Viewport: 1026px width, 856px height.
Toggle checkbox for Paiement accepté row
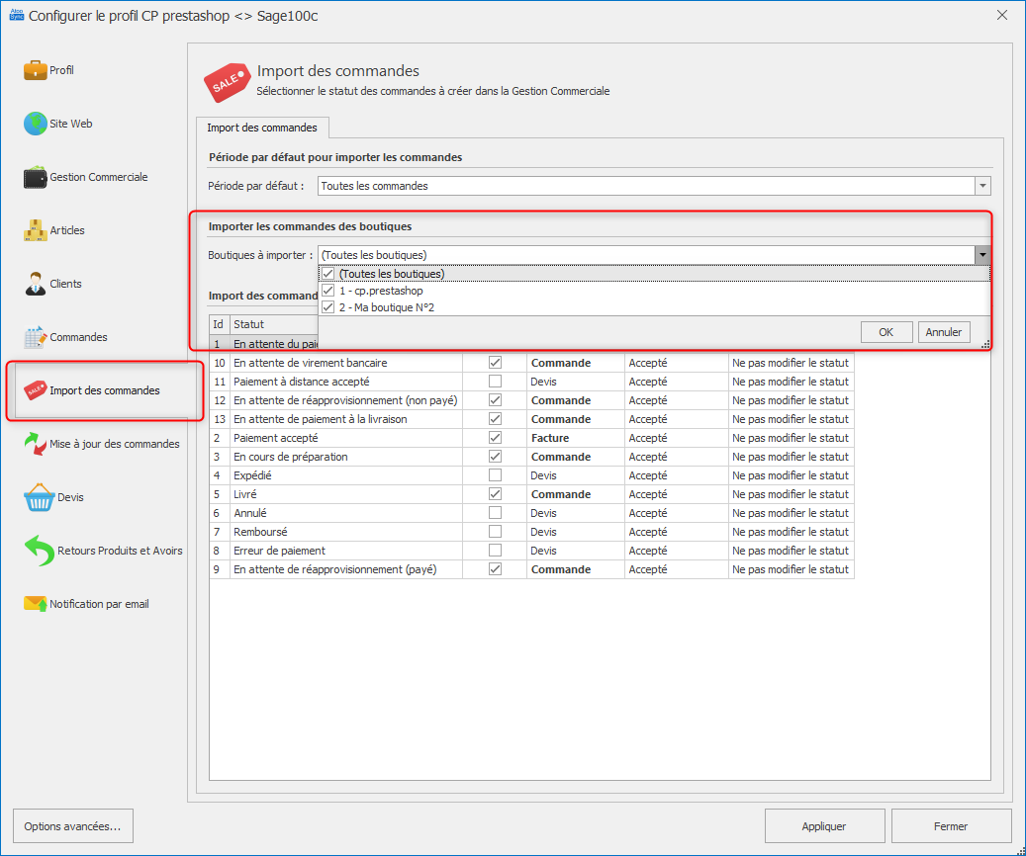[x=496, y=438]
